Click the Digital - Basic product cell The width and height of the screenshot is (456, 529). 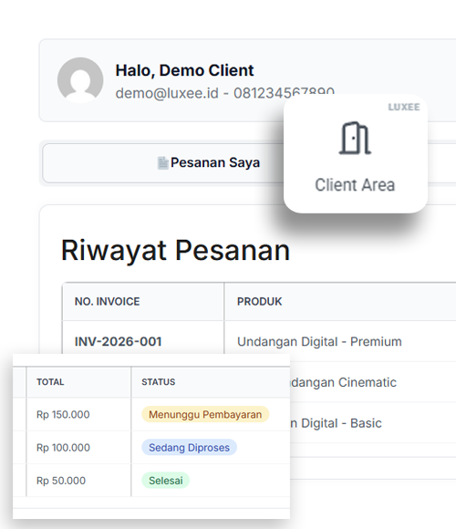[336, 423]
